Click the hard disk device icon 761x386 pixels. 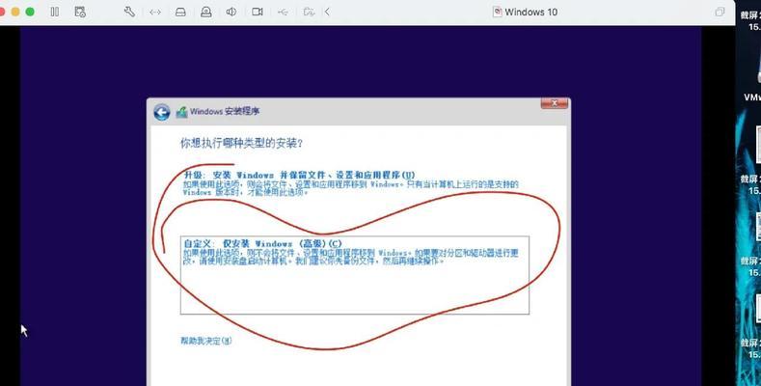click(x=180, y=13)
